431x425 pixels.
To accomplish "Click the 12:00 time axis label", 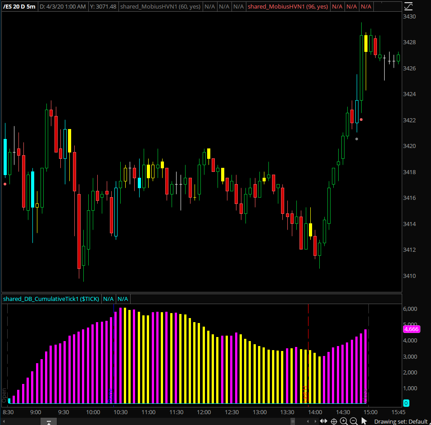I will [204, 412].
